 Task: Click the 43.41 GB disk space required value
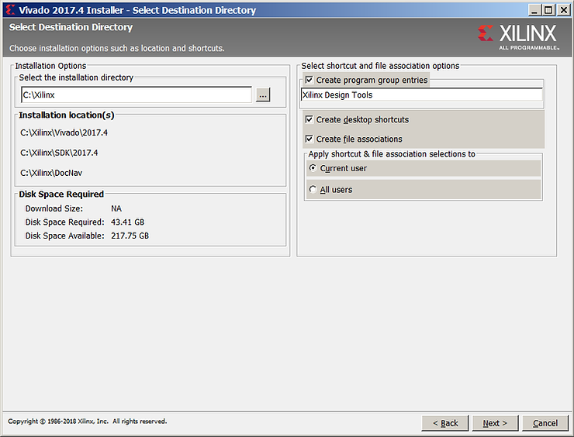[x=128, y=222]
